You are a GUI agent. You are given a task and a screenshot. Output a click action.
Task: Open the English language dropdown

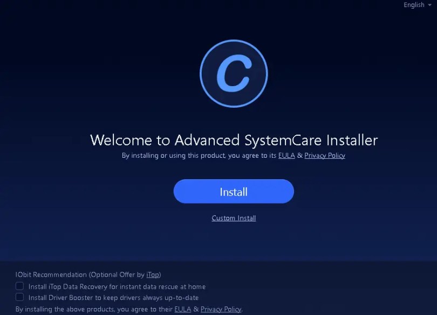coord(417,5)
